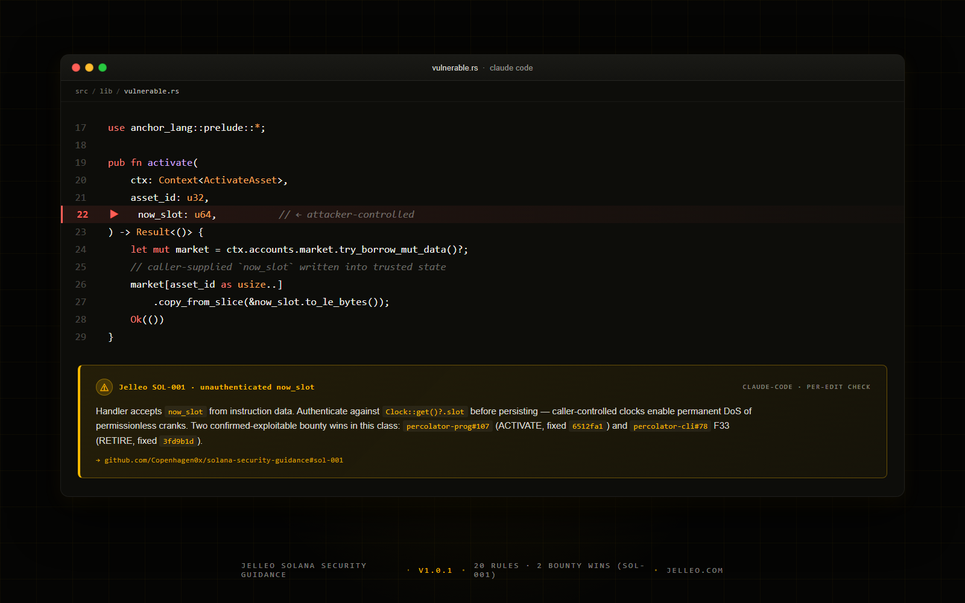Click the 'caller-supplied now_slot' comment line
965x603 pixels.
click(x=288, y=267)
